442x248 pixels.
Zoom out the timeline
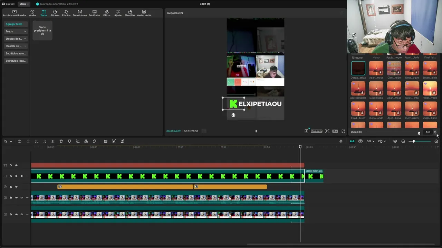click(x=403, y=141)
